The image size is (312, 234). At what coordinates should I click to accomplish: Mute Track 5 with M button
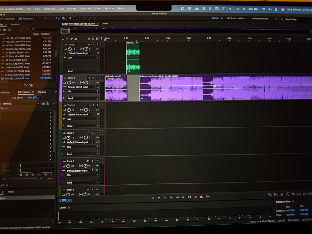click(x=88, y=161)
